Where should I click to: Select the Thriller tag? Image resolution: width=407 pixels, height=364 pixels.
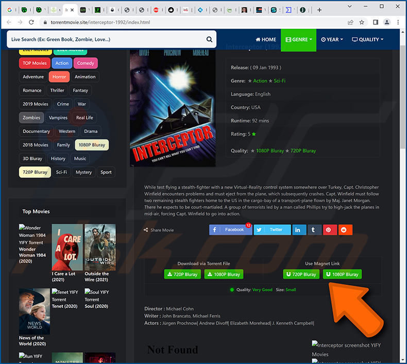[57, 90]
